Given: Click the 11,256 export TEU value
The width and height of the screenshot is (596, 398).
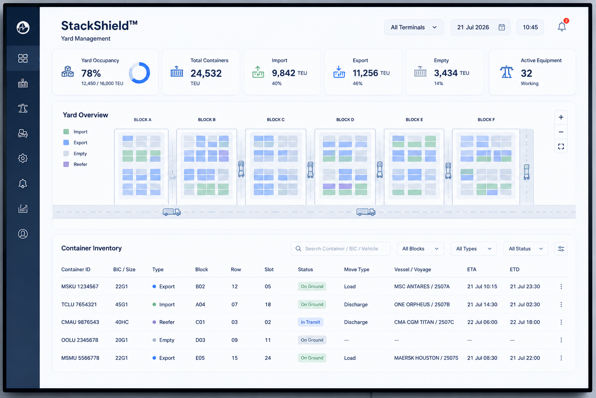Looking at the screenshot, I should [365, 73].
